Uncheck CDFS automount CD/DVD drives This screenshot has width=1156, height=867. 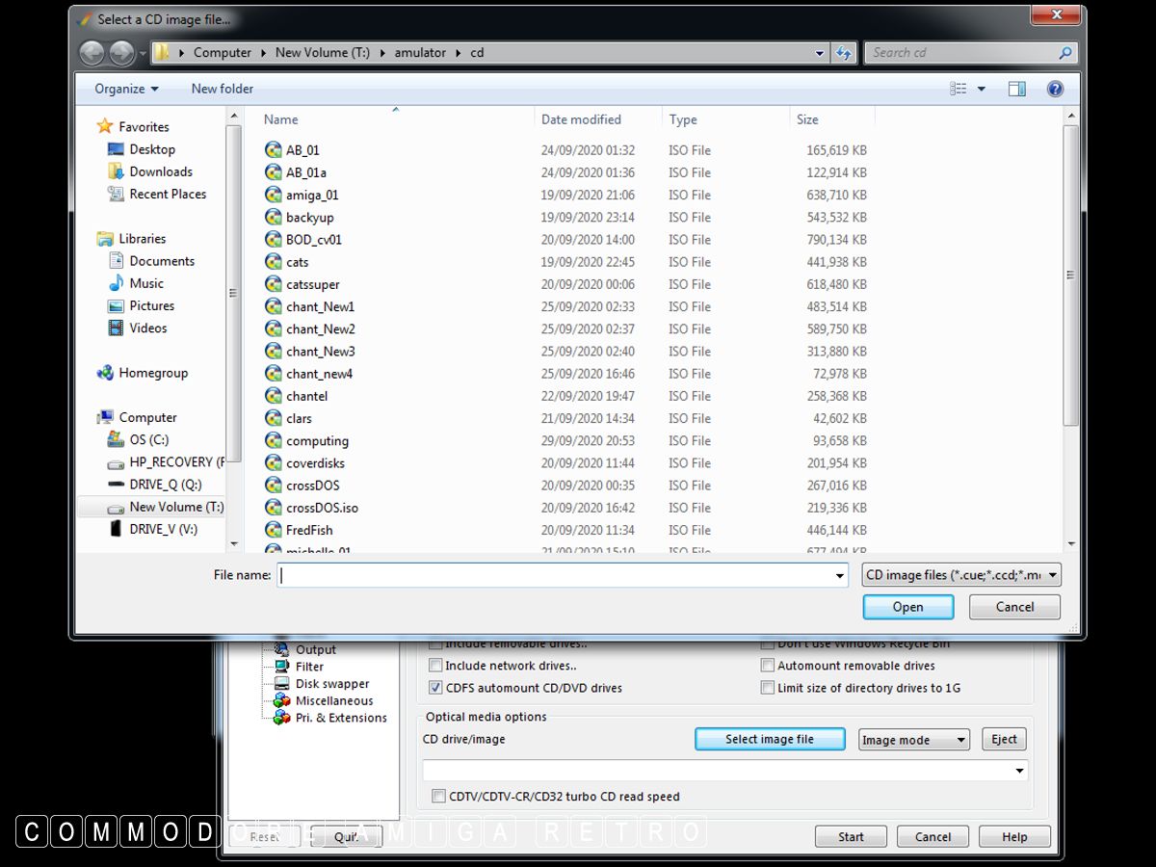click(x=435, y=688)
